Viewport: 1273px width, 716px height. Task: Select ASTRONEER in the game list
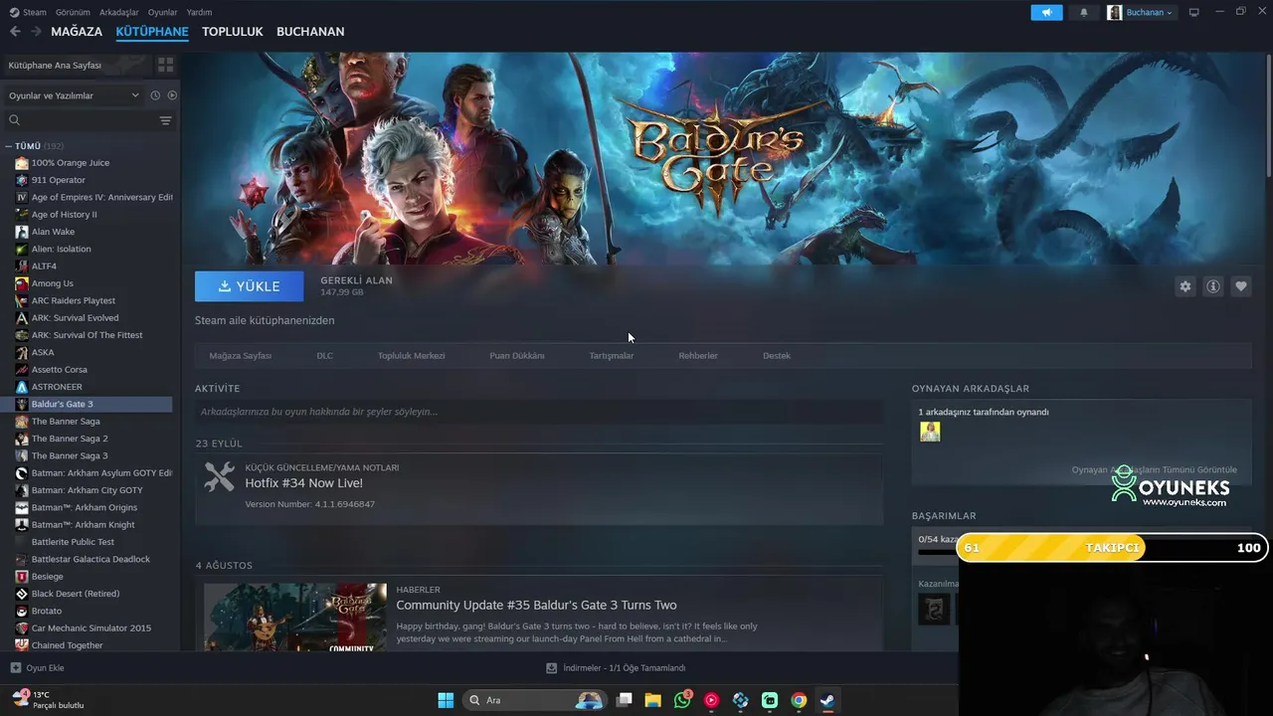[57, 387]
